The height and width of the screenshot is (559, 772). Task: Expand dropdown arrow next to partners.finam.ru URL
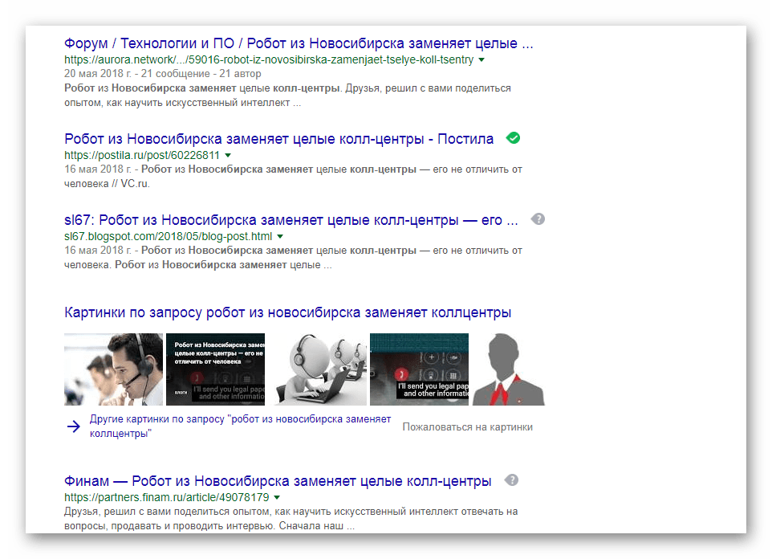pos(277,497)
